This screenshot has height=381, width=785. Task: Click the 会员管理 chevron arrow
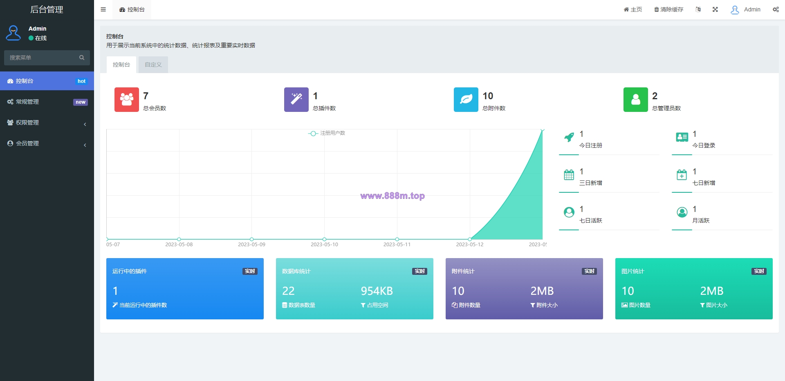85,145
